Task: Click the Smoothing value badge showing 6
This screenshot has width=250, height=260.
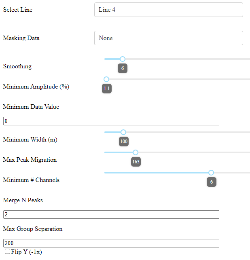Action: click(x=123, y=68)
